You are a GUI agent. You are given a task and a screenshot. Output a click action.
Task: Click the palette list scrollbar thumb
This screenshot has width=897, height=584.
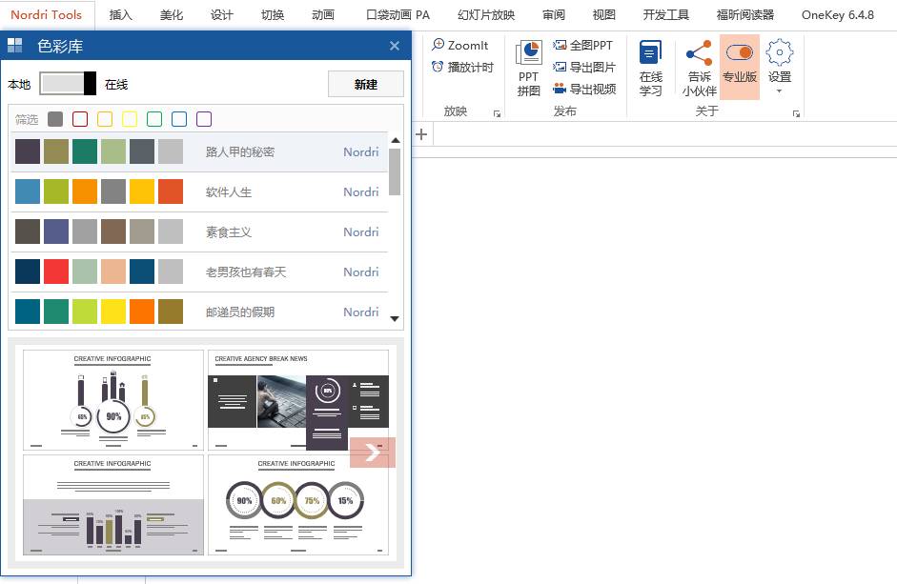point(395,171)
